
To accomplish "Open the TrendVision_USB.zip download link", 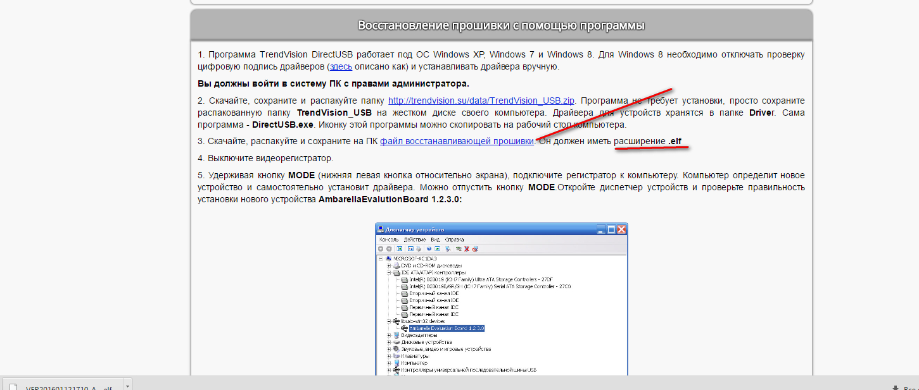I will [x=481, y=101].
